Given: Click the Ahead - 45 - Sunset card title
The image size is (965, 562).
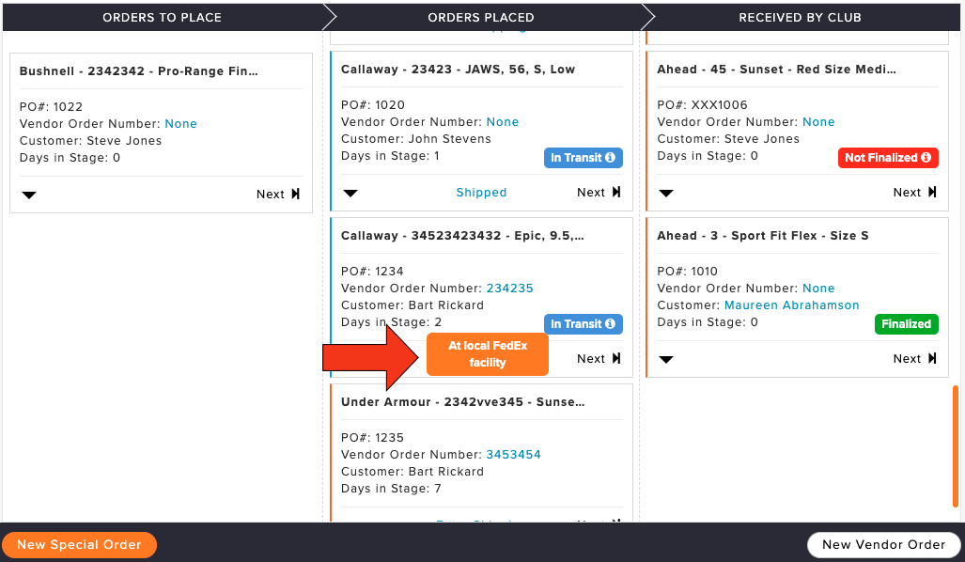Looking at the screenshot, I should 776,69.
